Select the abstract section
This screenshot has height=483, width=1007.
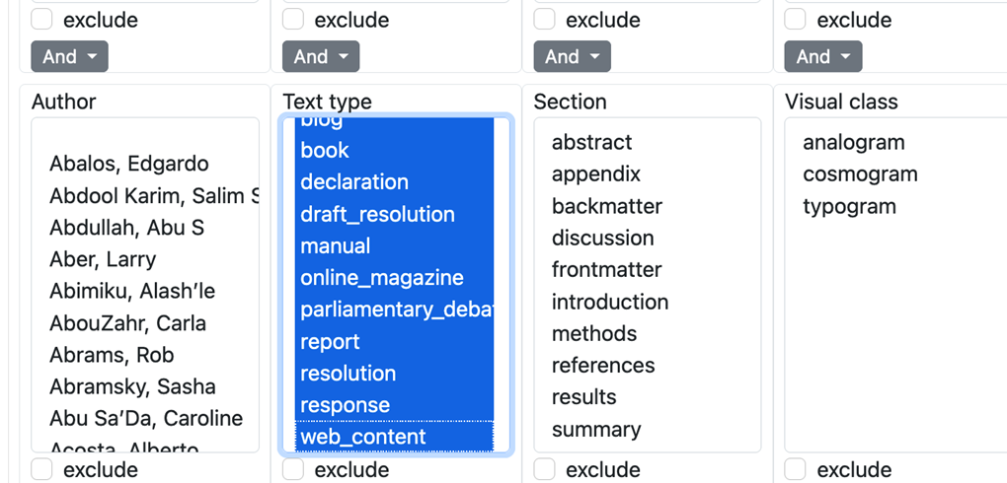click(x=591, y=142)
